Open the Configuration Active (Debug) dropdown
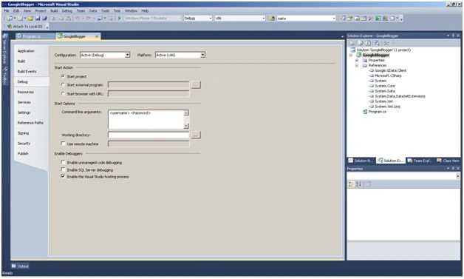The image size is (464, 279). tap(127, 56)
